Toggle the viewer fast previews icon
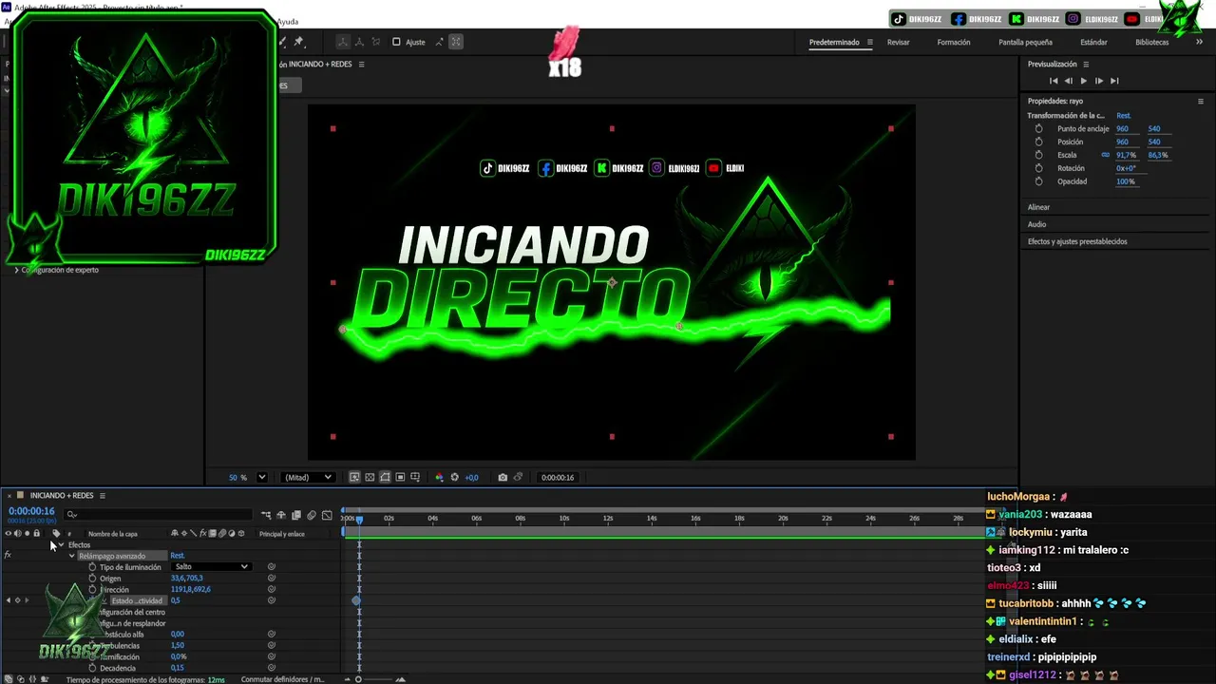The height and width of the screenshot is (684, 1216). point(354,477)
